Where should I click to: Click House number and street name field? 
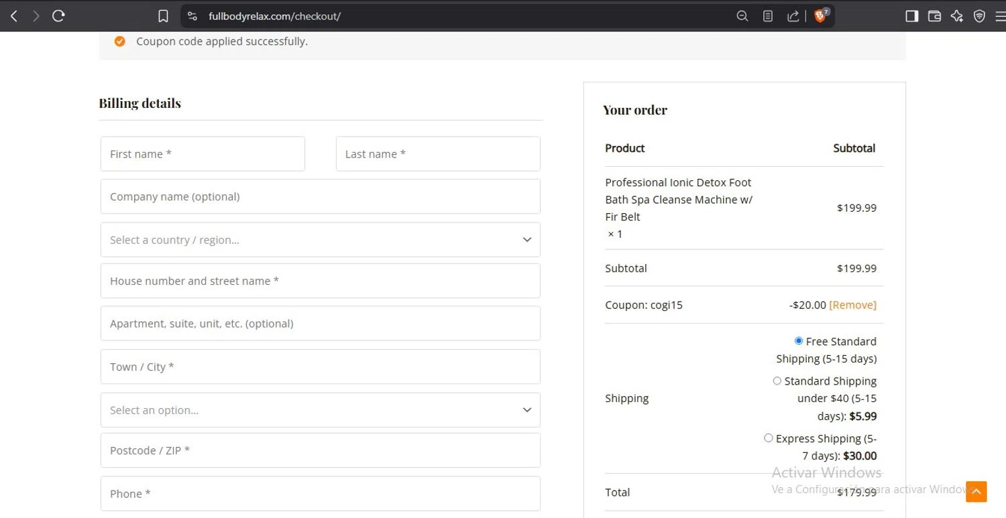pyautogui.click(x=321, y=281)
